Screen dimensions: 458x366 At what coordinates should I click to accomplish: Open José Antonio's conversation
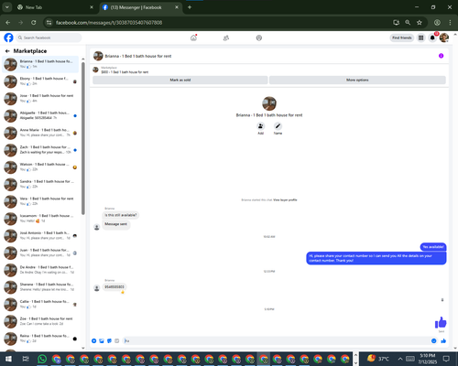coord(40,236)
